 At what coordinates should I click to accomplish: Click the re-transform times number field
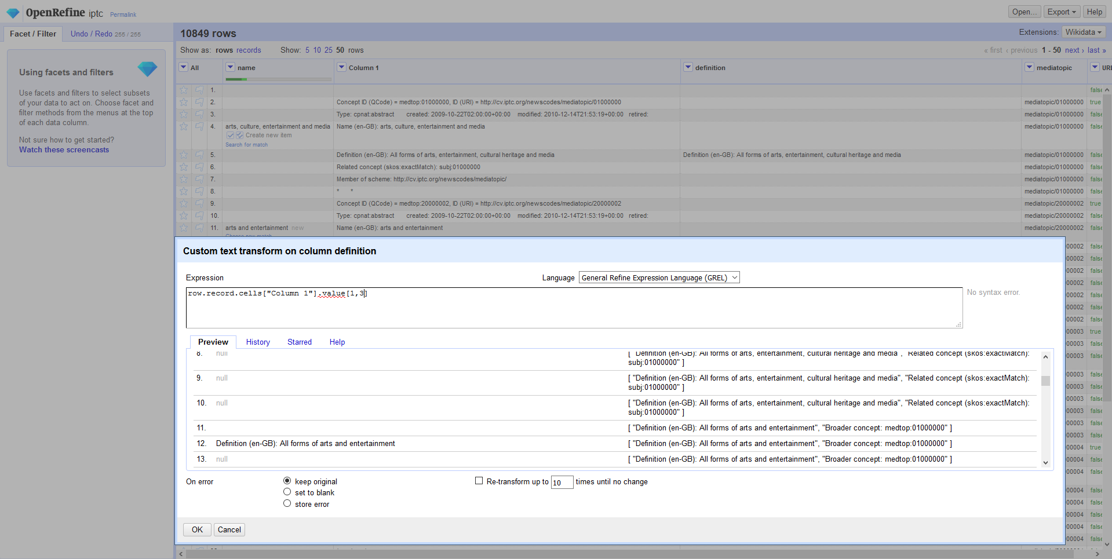[x=562, y=482]
